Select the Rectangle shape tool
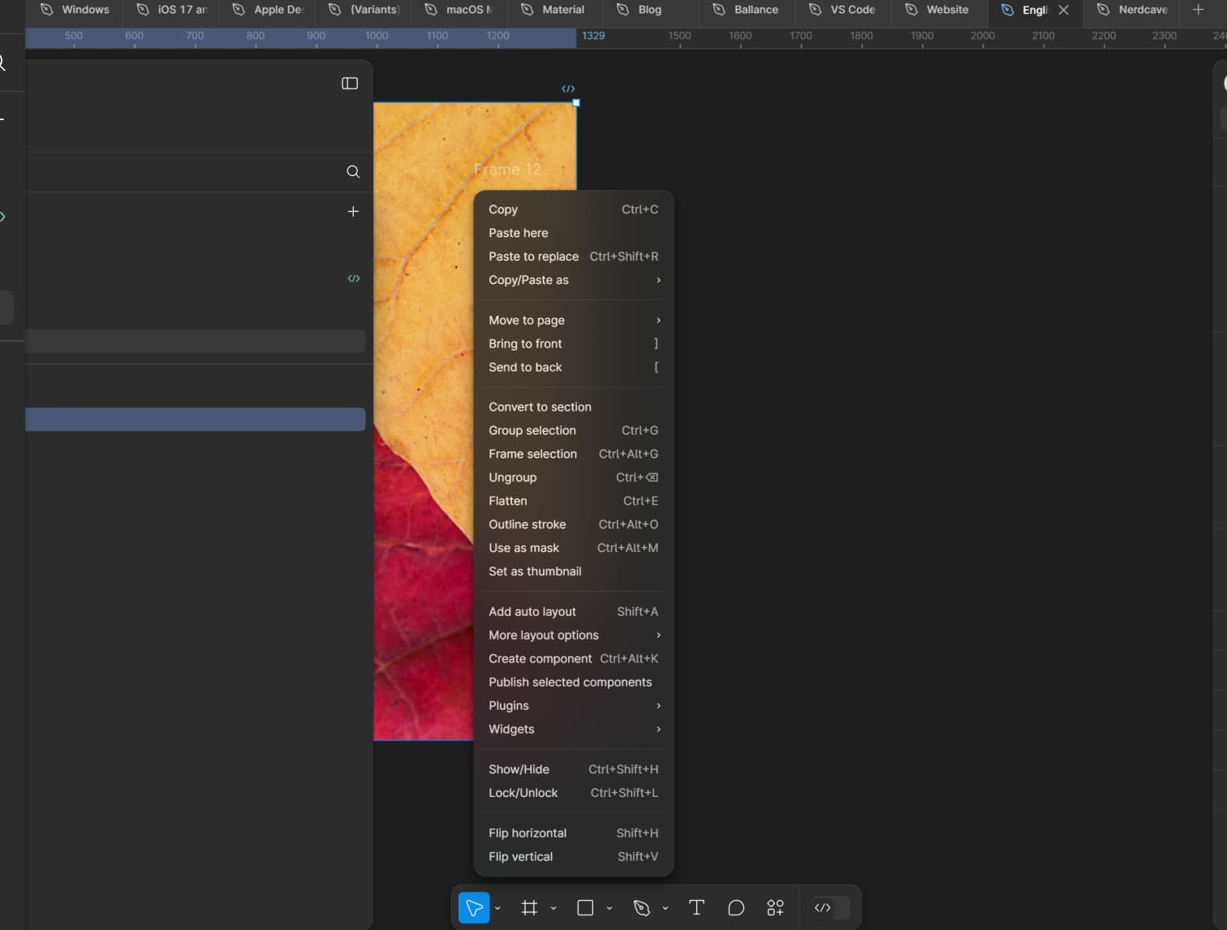This screenshot has width=1227, height=930. [x=585, y=907]
